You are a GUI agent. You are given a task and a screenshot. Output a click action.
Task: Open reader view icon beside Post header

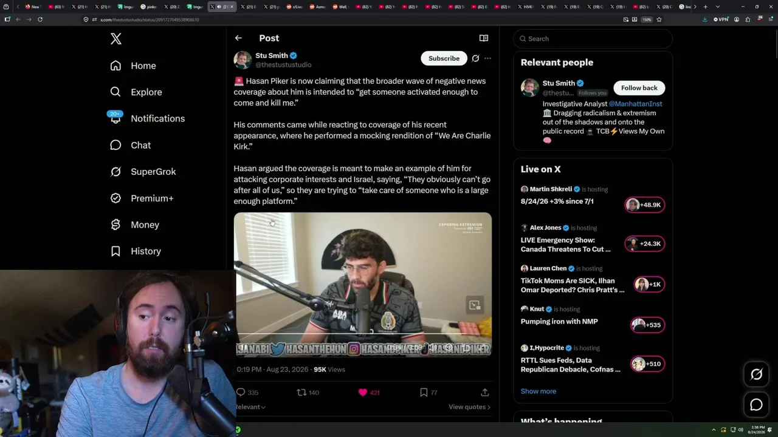tap(484, 38)
